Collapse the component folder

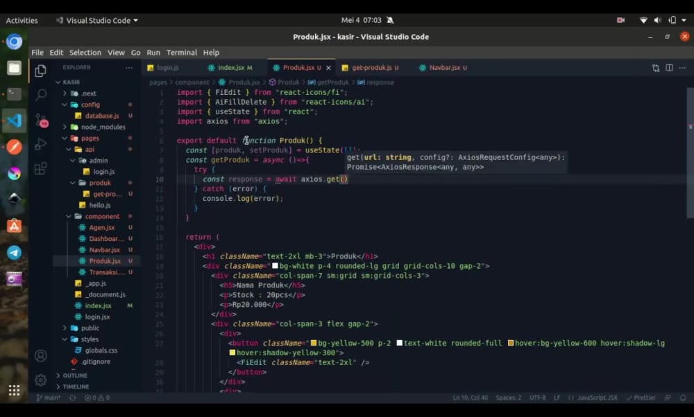pos(69,216)
